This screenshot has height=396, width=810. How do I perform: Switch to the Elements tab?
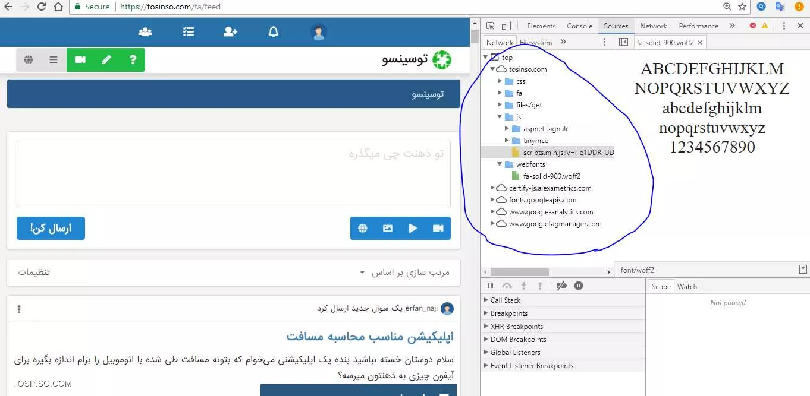click(541, 26)
